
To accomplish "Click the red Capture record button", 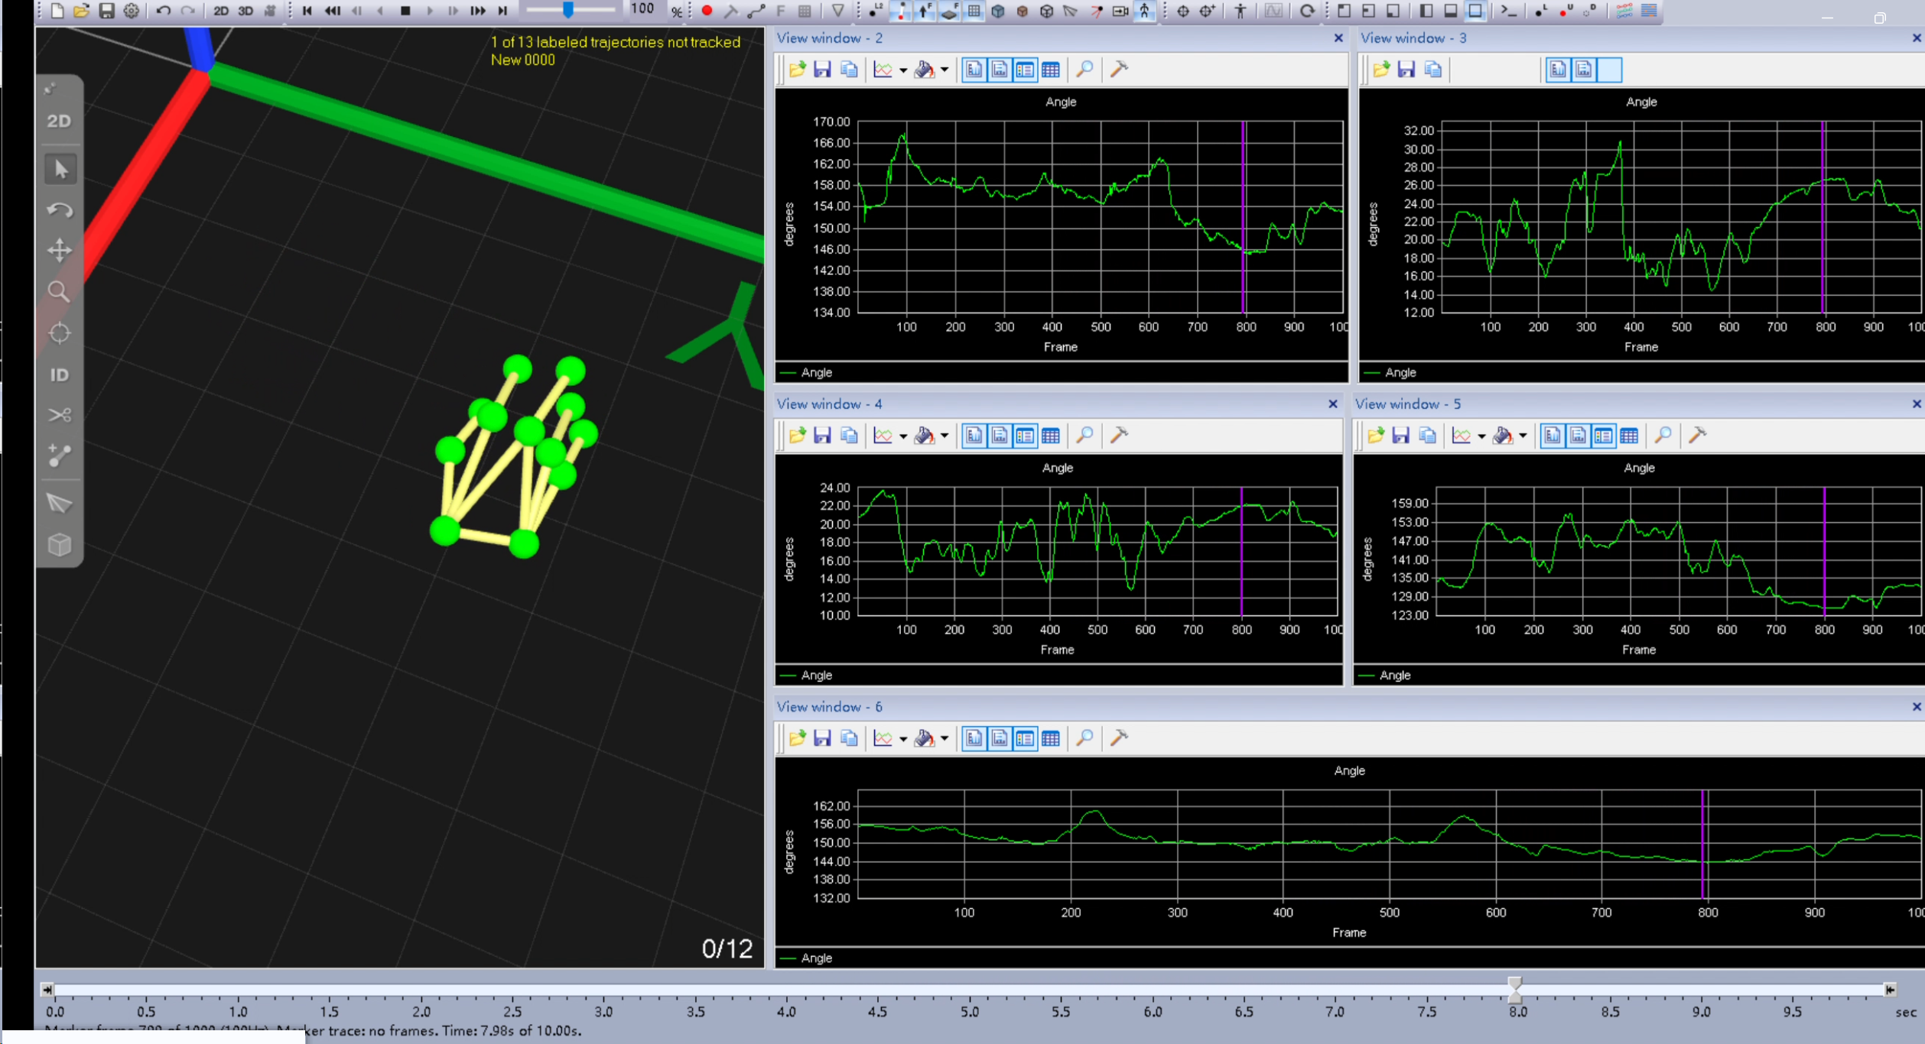I will 707,11.
